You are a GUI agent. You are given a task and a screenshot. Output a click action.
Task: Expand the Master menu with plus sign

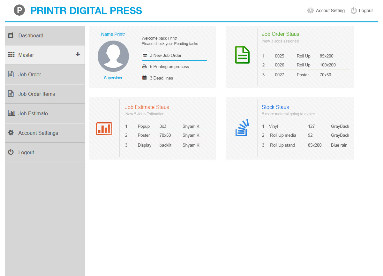tap(78, 55)
